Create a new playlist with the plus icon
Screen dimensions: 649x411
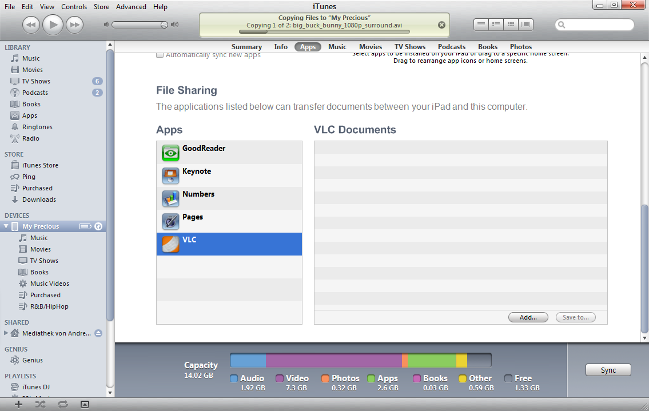point(19,404)
